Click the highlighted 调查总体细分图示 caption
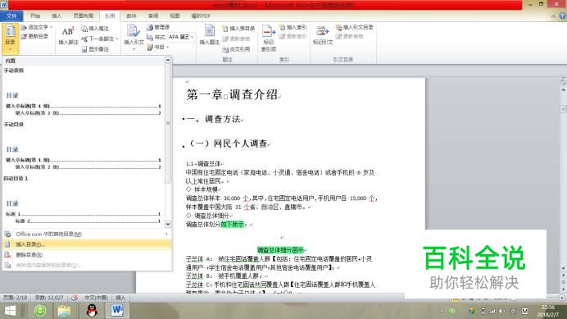The image size is (567, 319). point(280,250)
